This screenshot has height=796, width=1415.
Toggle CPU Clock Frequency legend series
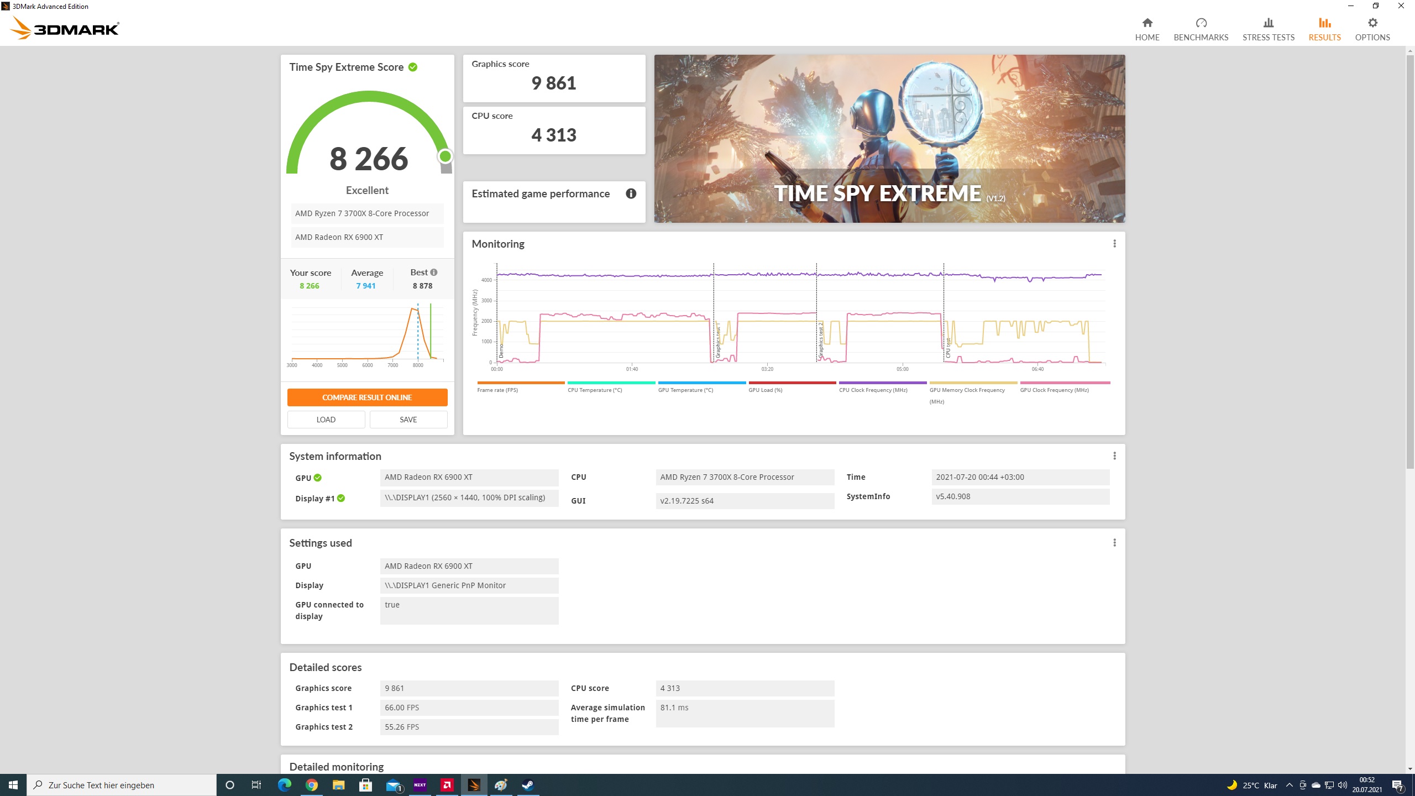pyautogui.click(x=873, y=390)
